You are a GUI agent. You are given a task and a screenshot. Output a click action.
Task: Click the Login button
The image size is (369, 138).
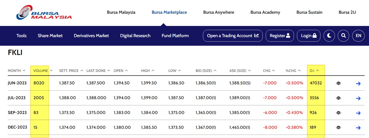click(309, 36)
